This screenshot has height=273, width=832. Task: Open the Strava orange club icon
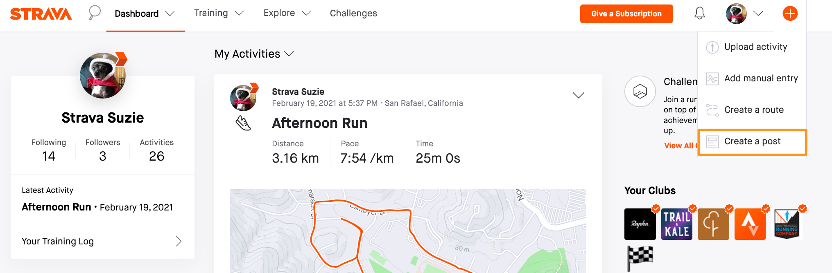point(750,224)
